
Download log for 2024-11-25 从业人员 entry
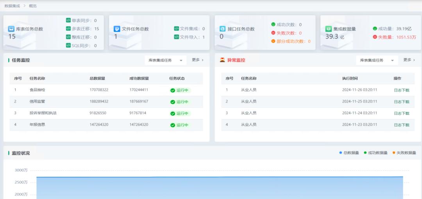tap(402, 102)
